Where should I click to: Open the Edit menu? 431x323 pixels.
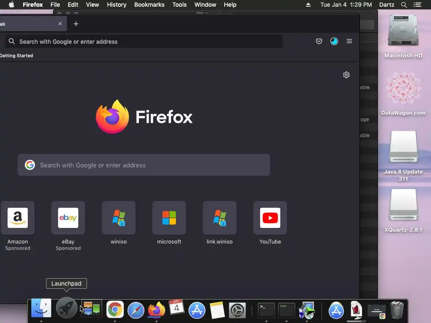click(x=73, y=5)
